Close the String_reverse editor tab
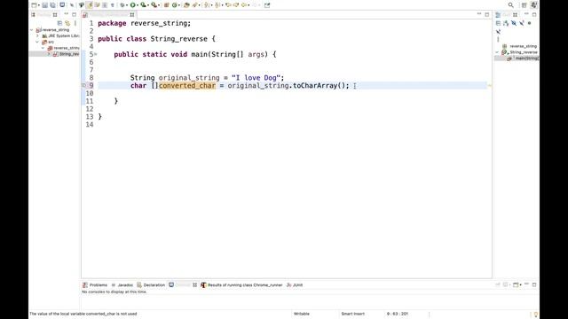The height and width of the screenshot is (319, 568). coord(132,15)
